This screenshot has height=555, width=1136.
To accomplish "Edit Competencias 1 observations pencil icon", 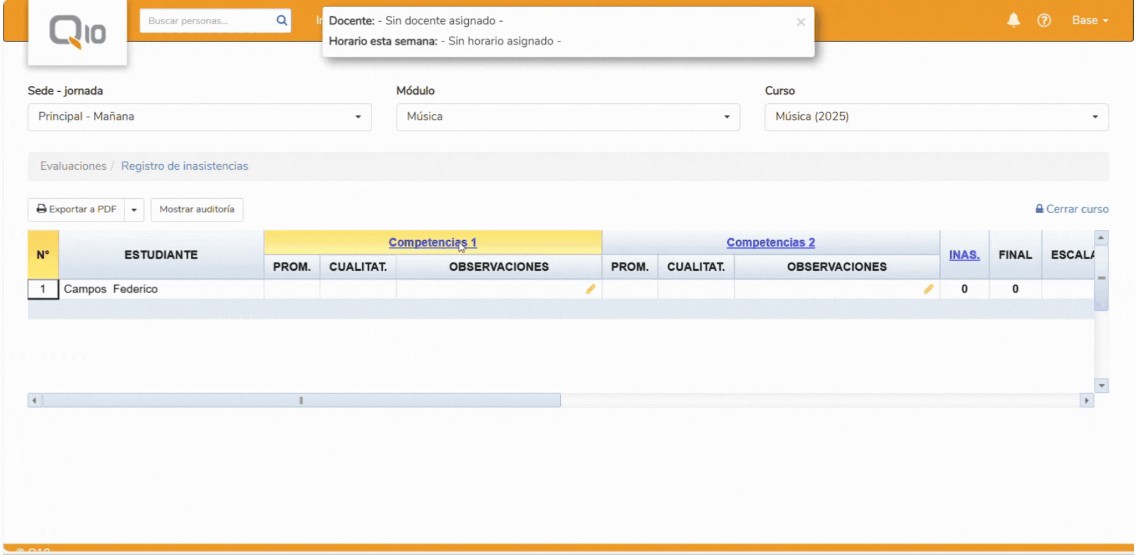I will (590, 289).
